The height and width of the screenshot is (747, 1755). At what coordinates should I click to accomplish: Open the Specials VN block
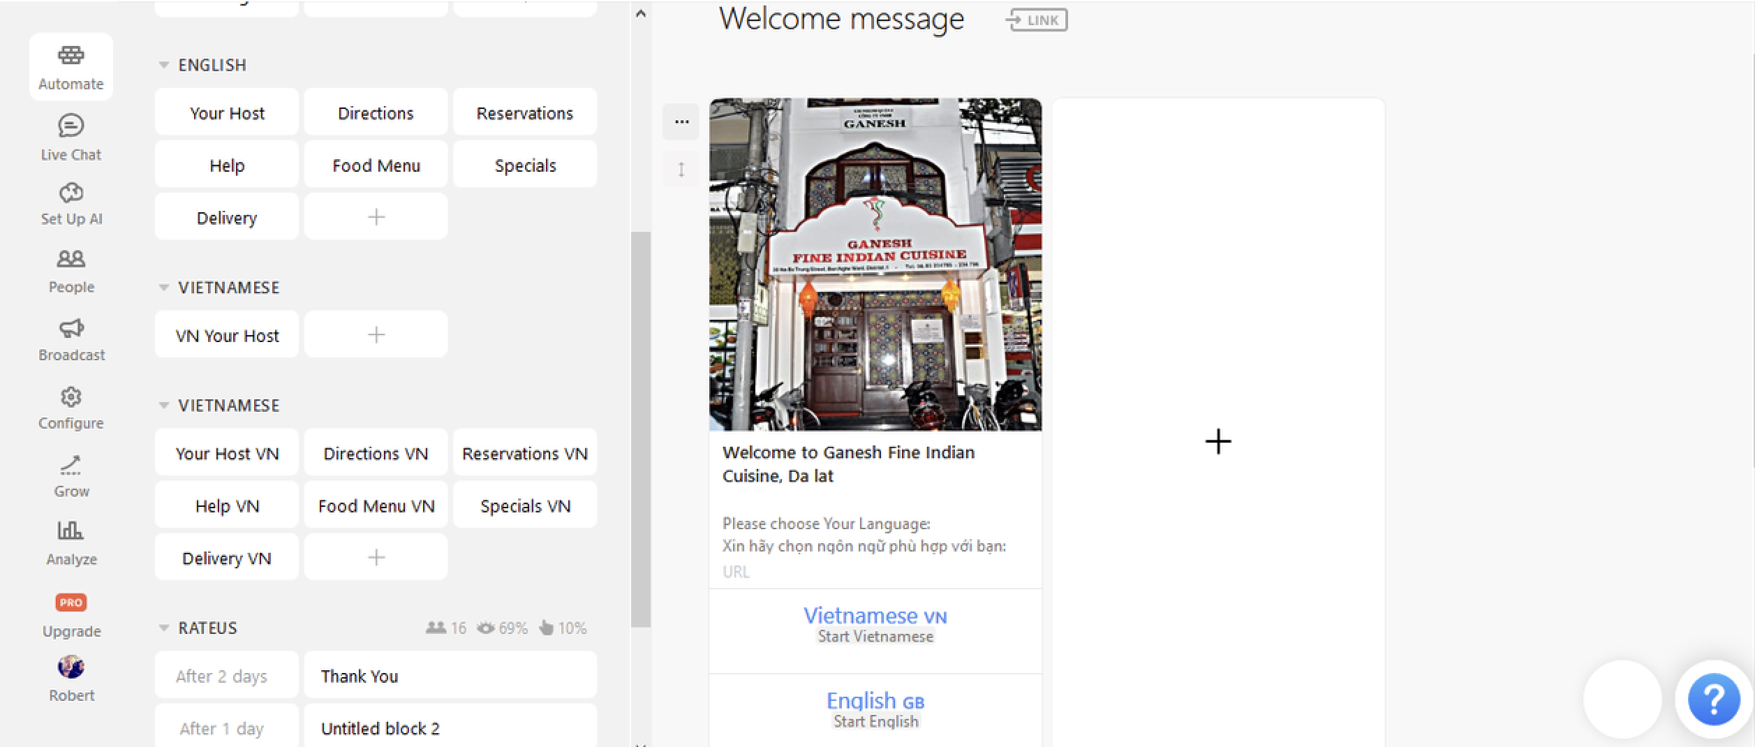[x=525, y=505]
